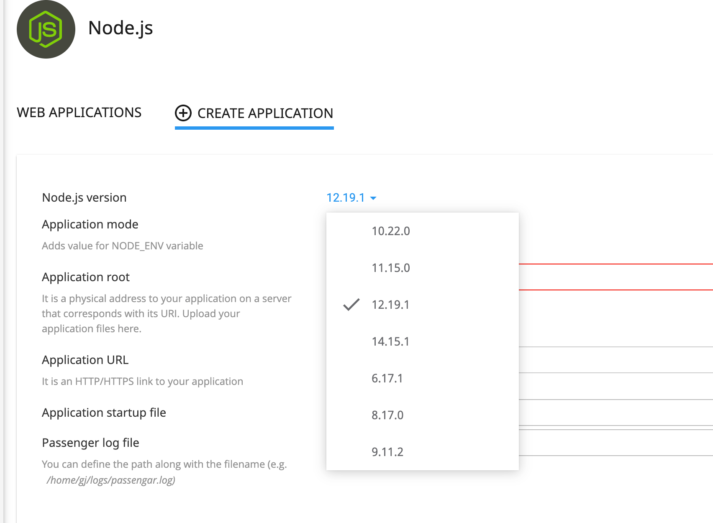Click the Application startup file label
Screen dimensions: 713x523
(x=104, y=413)
